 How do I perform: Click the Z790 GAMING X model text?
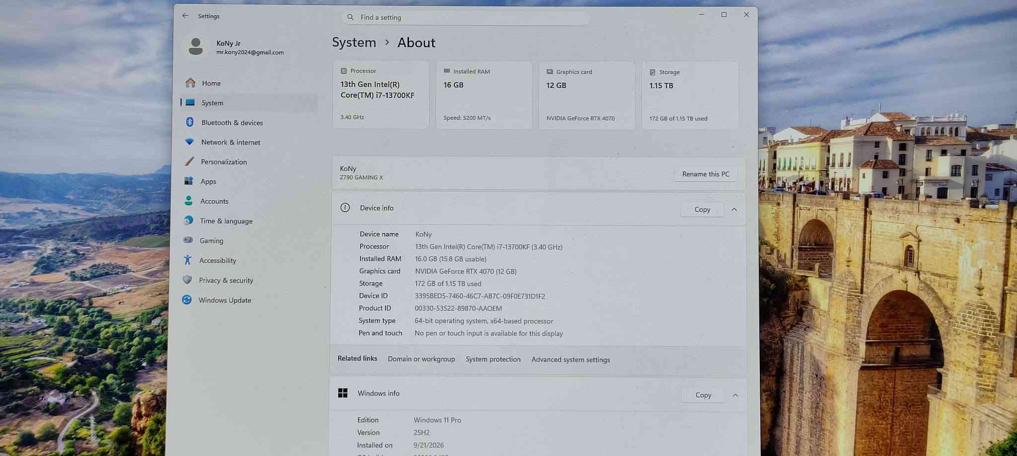(361, 177)
